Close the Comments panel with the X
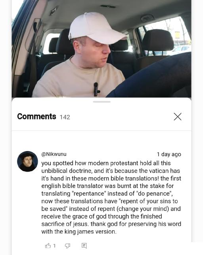Image resolution: width=203 pixels, height=255 pixels. pyautogui.click(x=177, y=117)
